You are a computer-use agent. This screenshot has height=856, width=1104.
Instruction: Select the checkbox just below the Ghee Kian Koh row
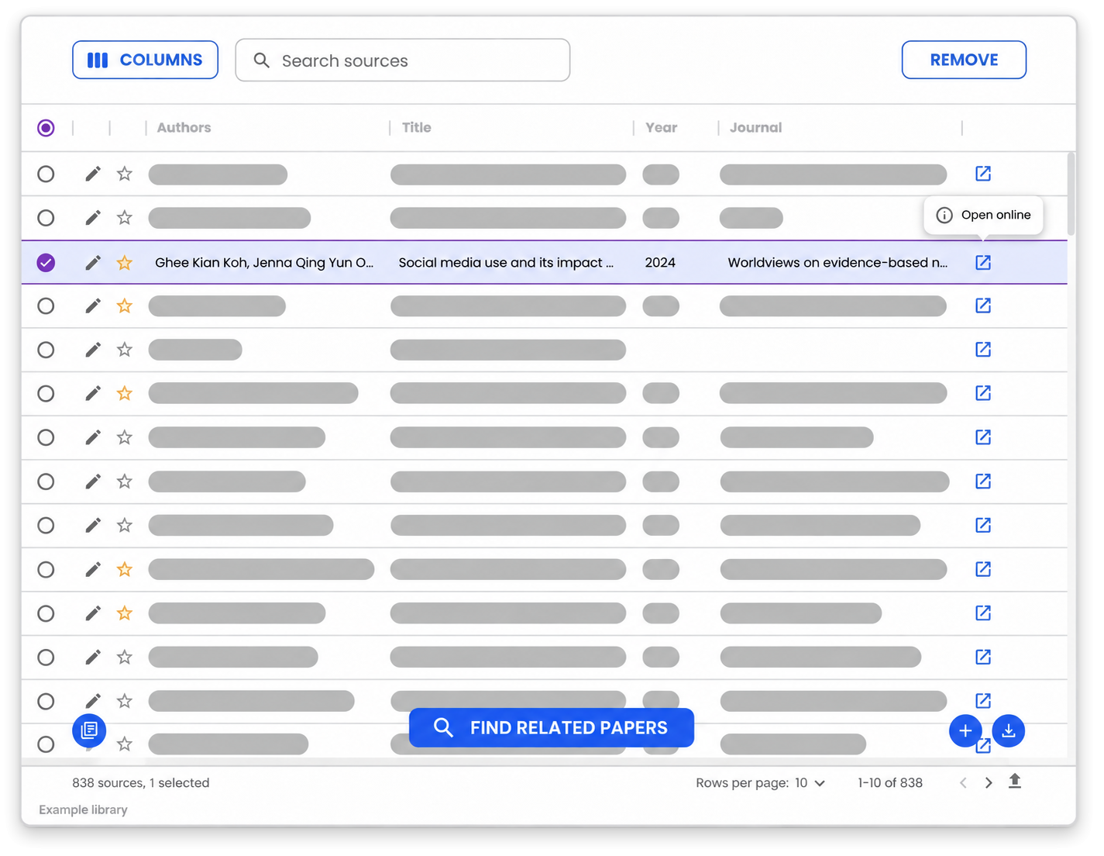point(46,305)
